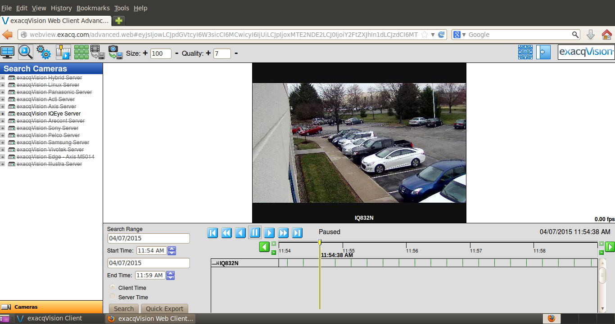Select the Client Time radio button
This screenshot has width=615, height=324.
[x=113, y=287]
